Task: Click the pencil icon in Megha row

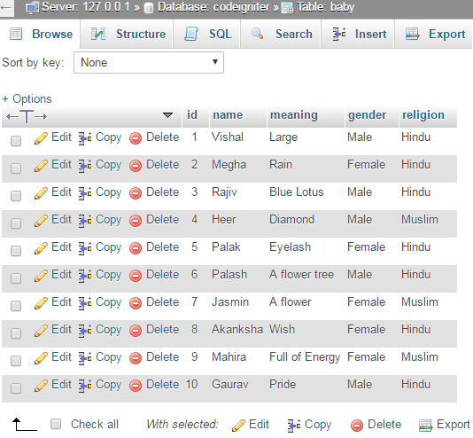Action: 41,166
